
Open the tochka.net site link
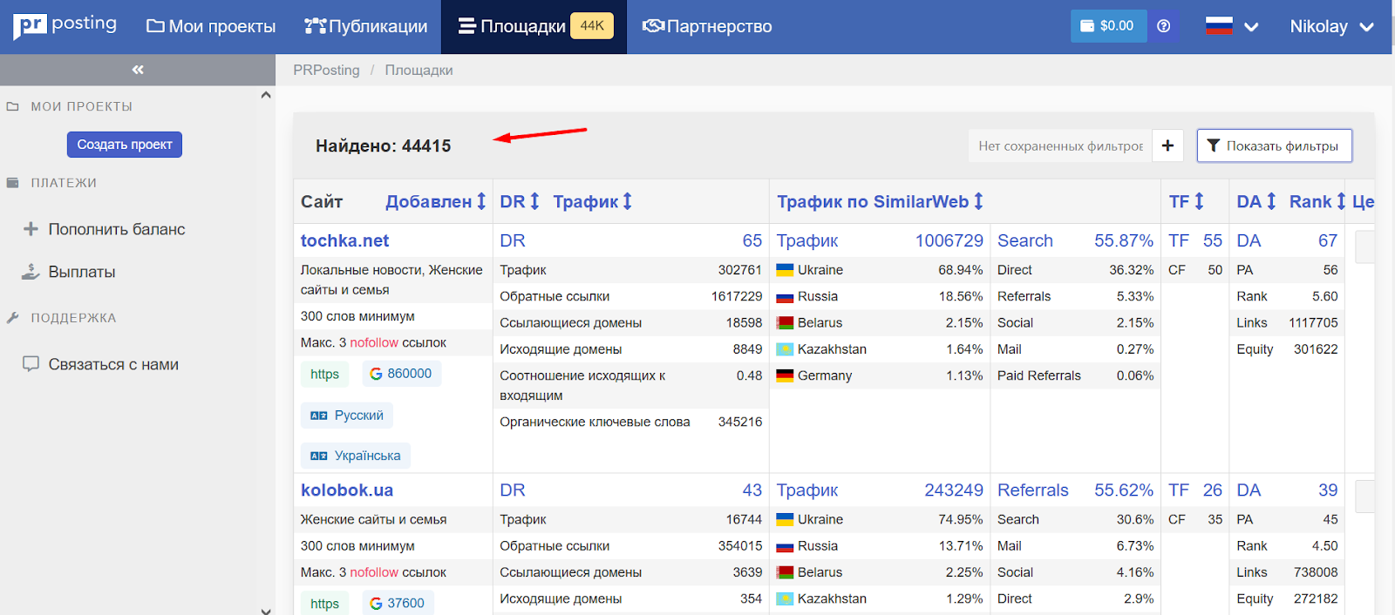click(344, 240)
